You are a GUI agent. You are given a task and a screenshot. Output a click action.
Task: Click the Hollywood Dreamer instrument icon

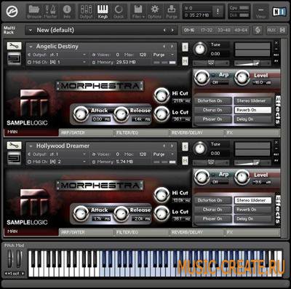coord(14,158)
